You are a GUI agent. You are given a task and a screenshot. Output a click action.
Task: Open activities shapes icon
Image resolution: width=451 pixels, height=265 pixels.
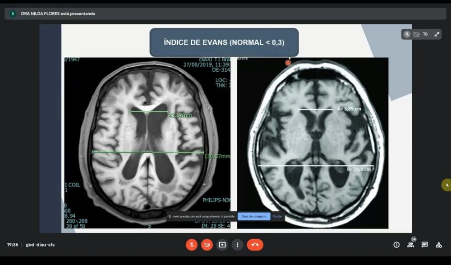pos(439,245)
